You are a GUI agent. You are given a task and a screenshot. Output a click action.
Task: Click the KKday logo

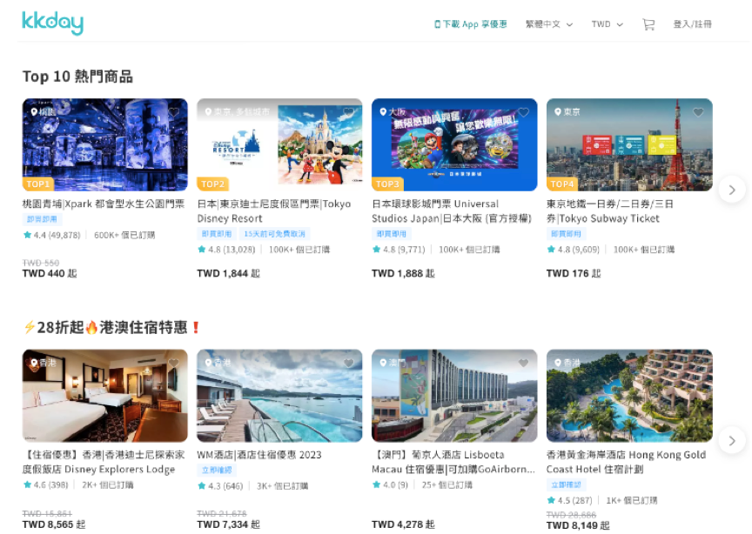point(53,23)
